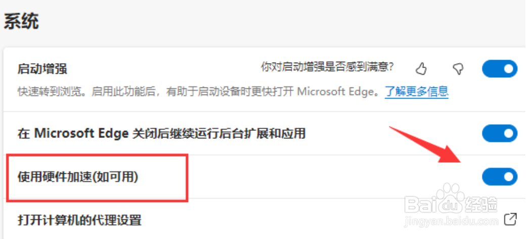Click the jingyan.baidu.com watermark URL
The width and height of the screenshot is (527, 239).
point(451,221)
